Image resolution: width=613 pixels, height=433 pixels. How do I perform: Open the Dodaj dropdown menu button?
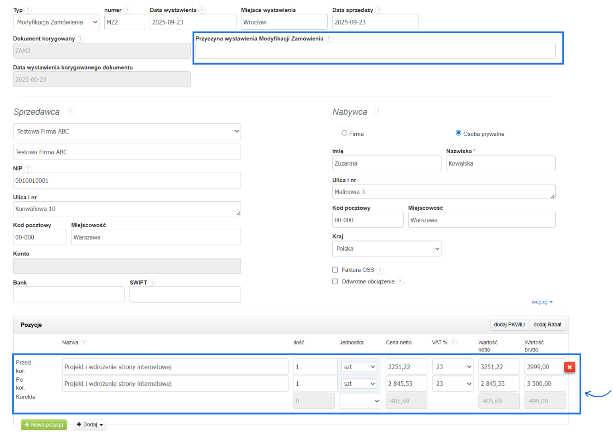click(x=90, y=425)
